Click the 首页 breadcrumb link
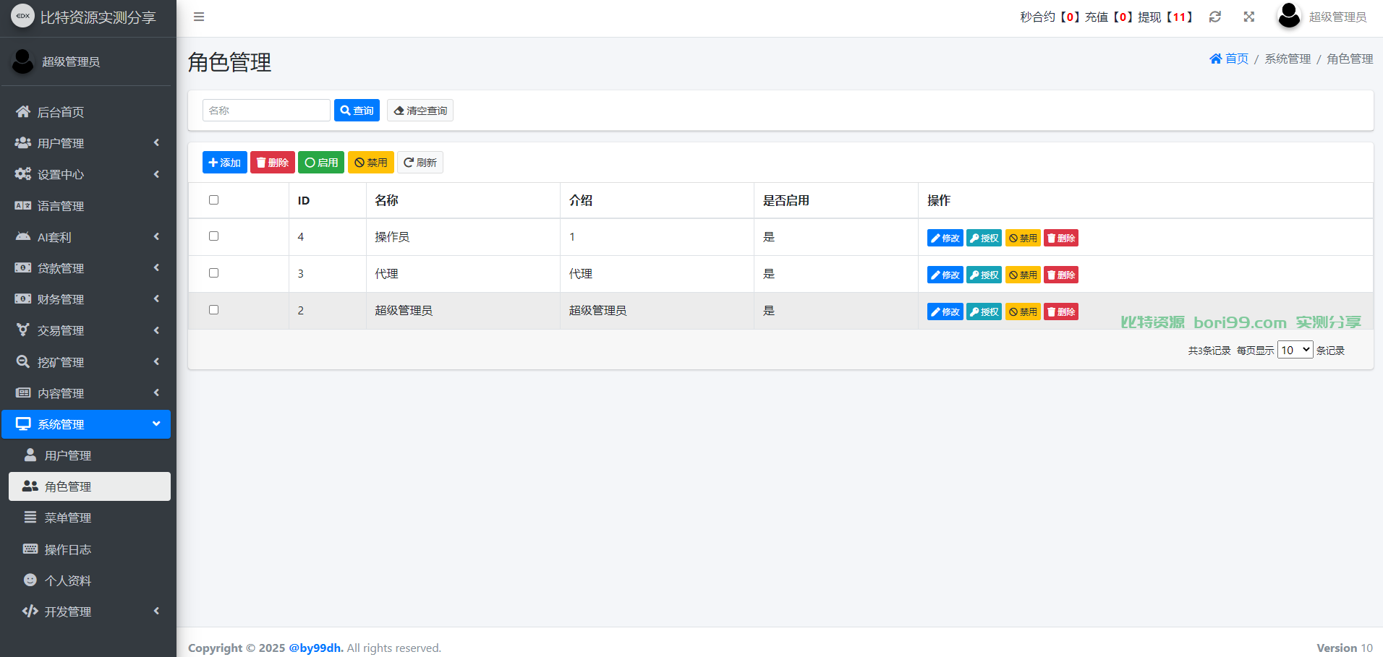The width and height of the screenshot is (1383, 657). click(x=1237, y=59)
